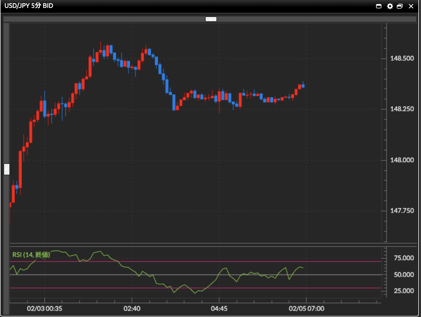Expand the top toolbar drop-down handle
421x317 pixels.
click(211, 19)
